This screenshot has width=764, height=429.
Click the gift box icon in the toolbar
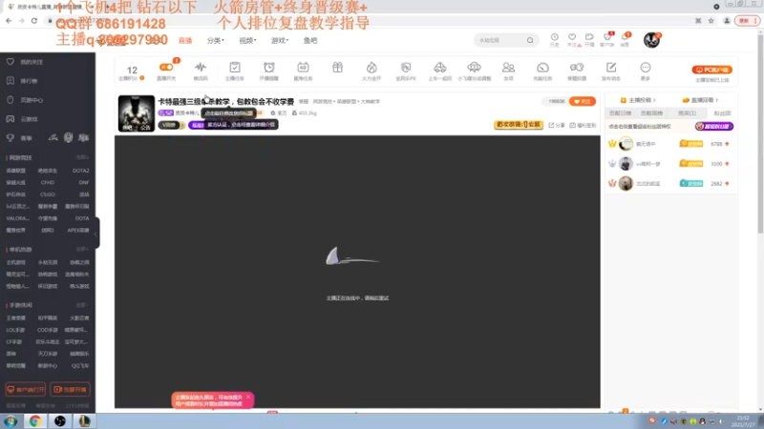click(337, 68)
